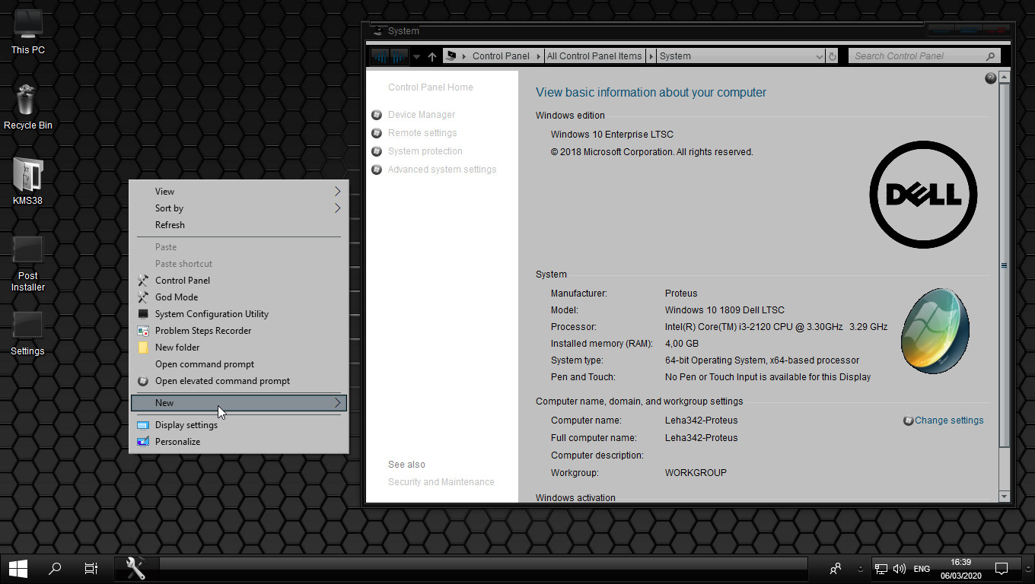1035x584 pixels.
Task: Click the shield icon beside System protection
Action: click(377, 151)
